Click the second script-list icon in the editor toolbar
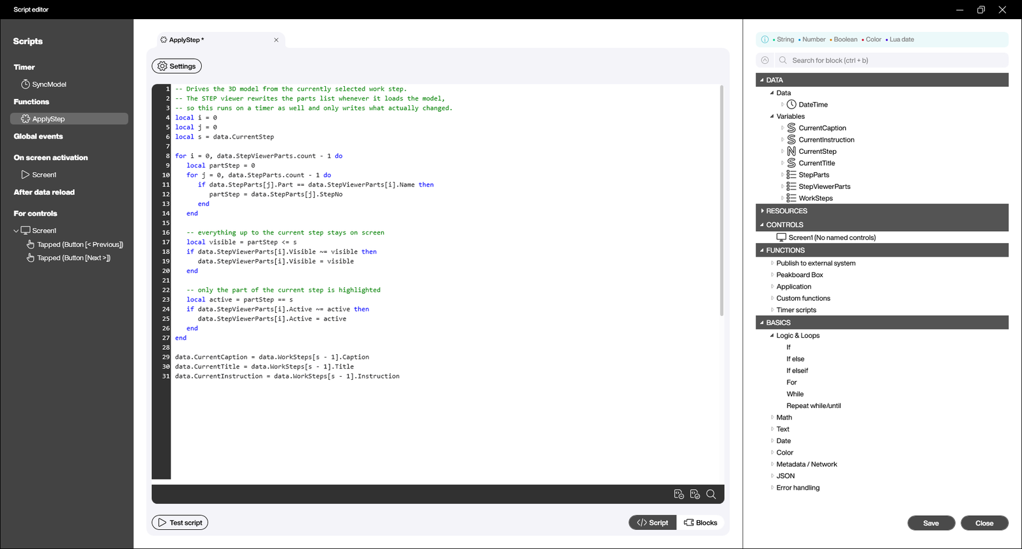 695,494
